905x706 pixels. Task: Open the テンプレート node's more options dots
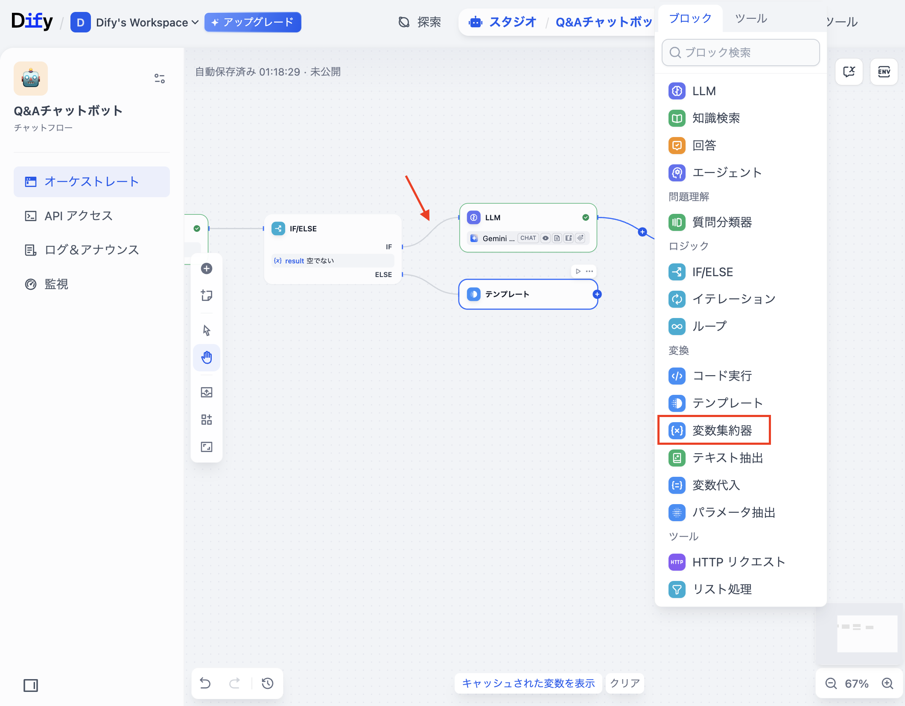pos(590,271)
